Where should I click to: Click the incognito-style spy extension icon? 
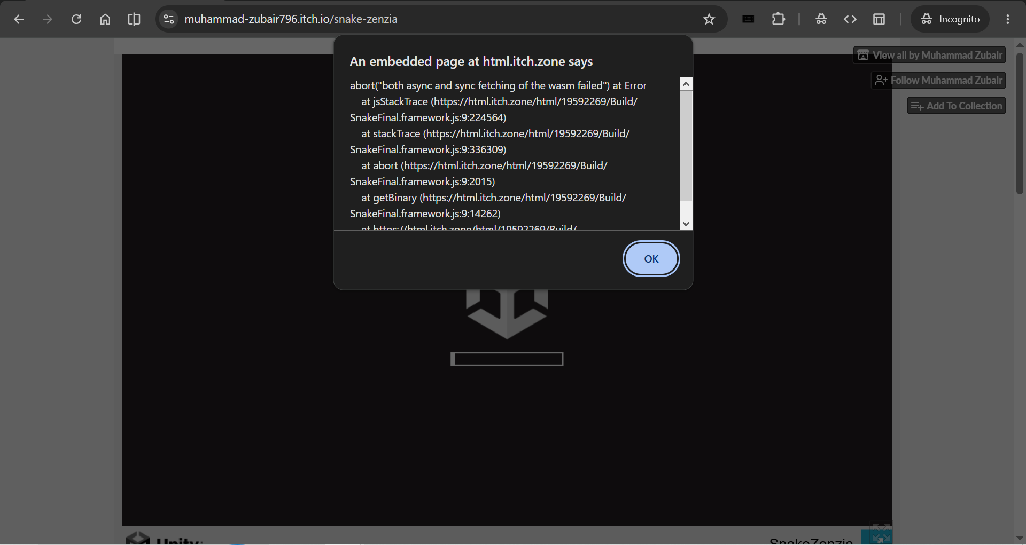821,19
